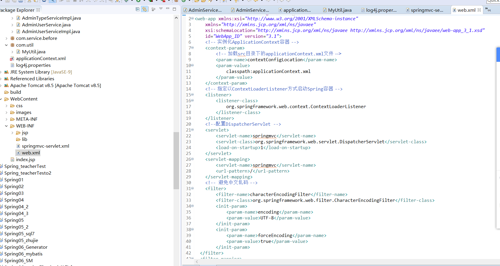Click the Referenced Libraries icon
The height and width of the screenshot is (266, 500).
[x=6, y=79]
